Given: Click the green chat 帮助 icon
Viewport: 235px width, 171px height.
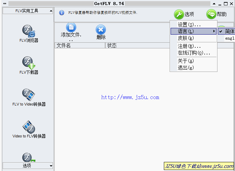Looking at the screenshot, I should [x=211, y=14].
